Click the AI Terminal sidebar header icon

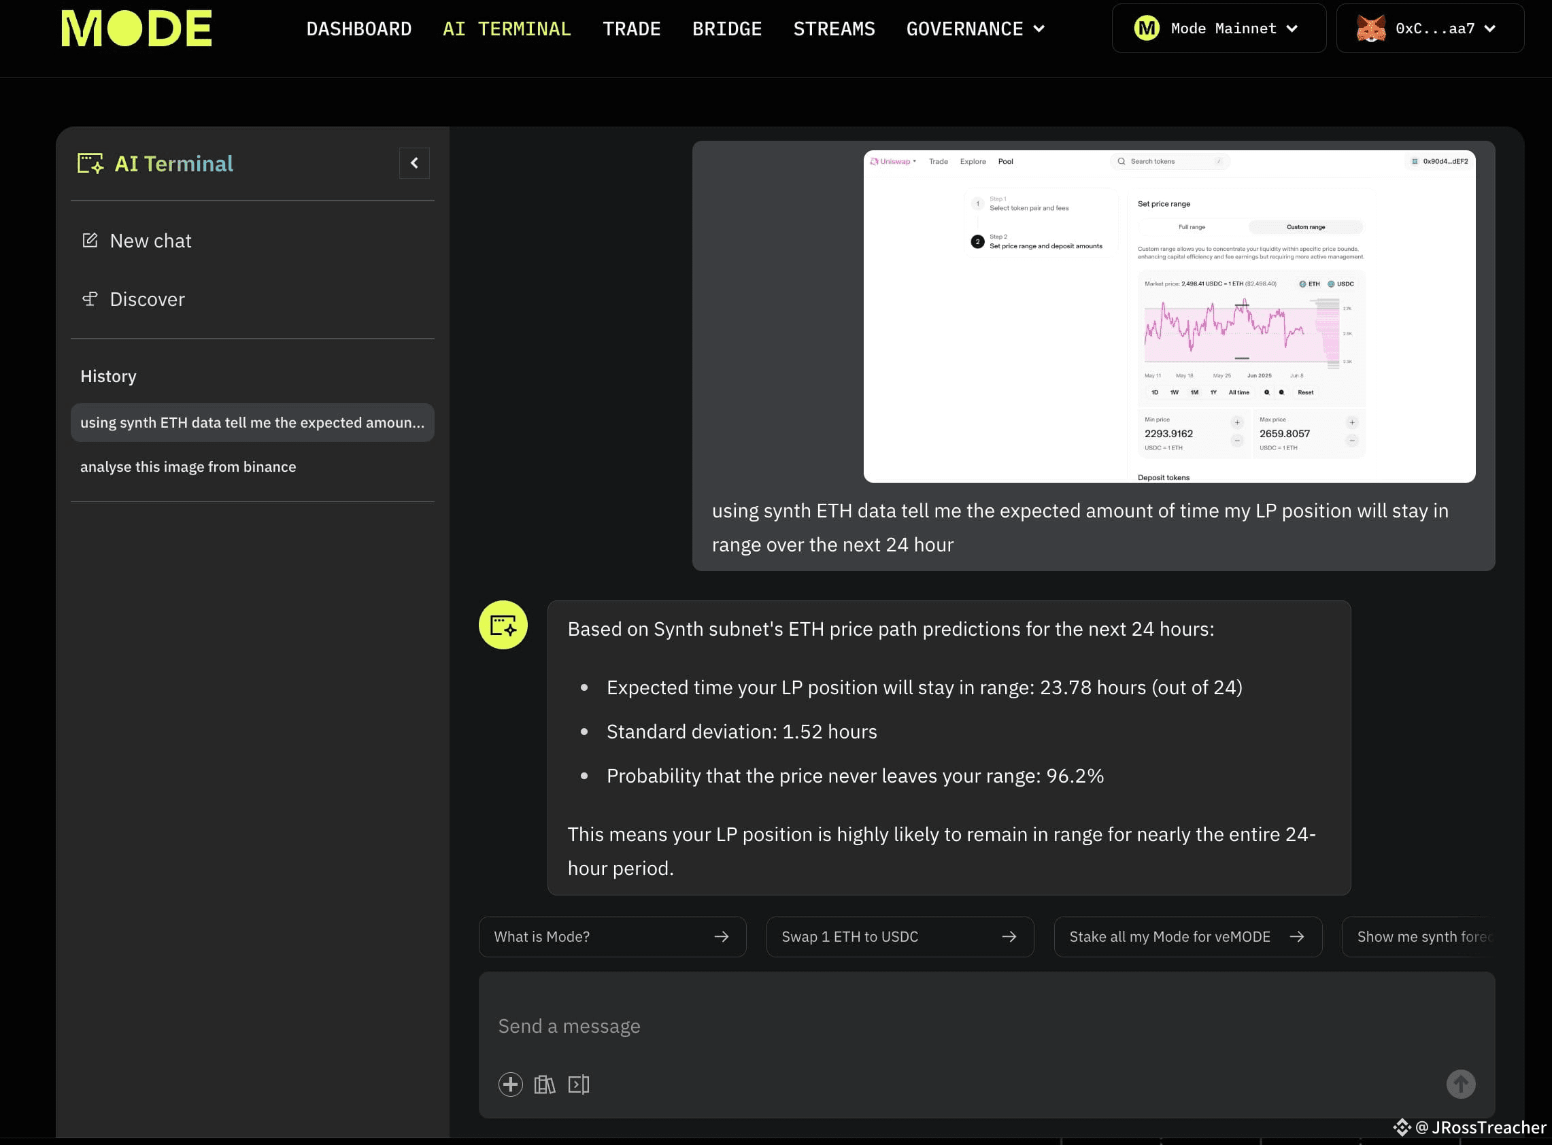click(x=90, y=164)
